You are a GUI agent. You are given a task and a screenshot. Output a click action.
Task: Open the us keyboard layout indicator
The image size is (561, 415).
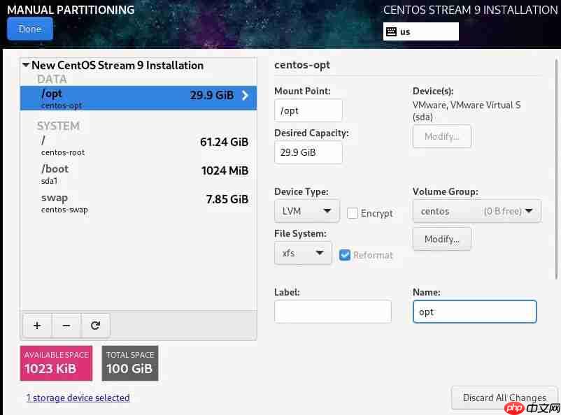click(x=420, y=31)
